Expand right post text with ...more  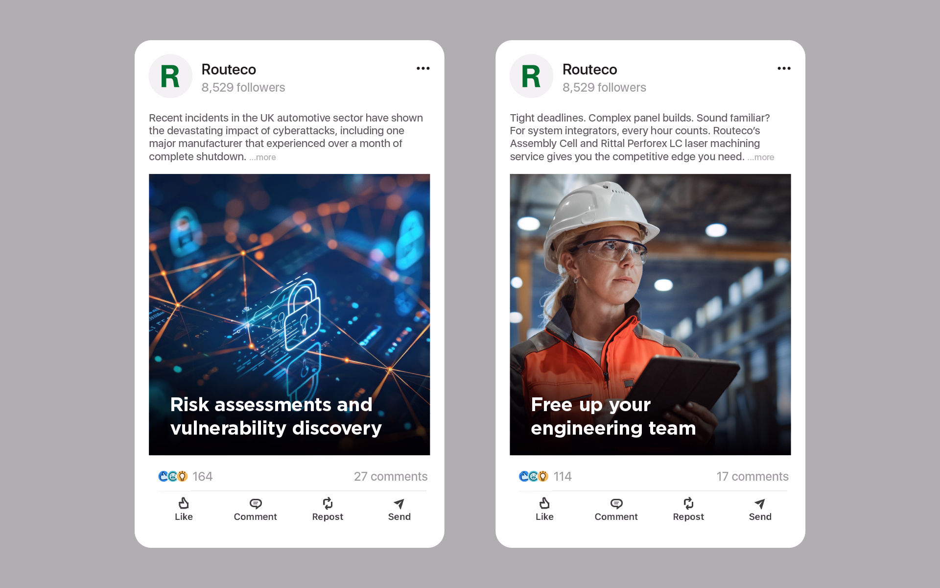[761, 157]
